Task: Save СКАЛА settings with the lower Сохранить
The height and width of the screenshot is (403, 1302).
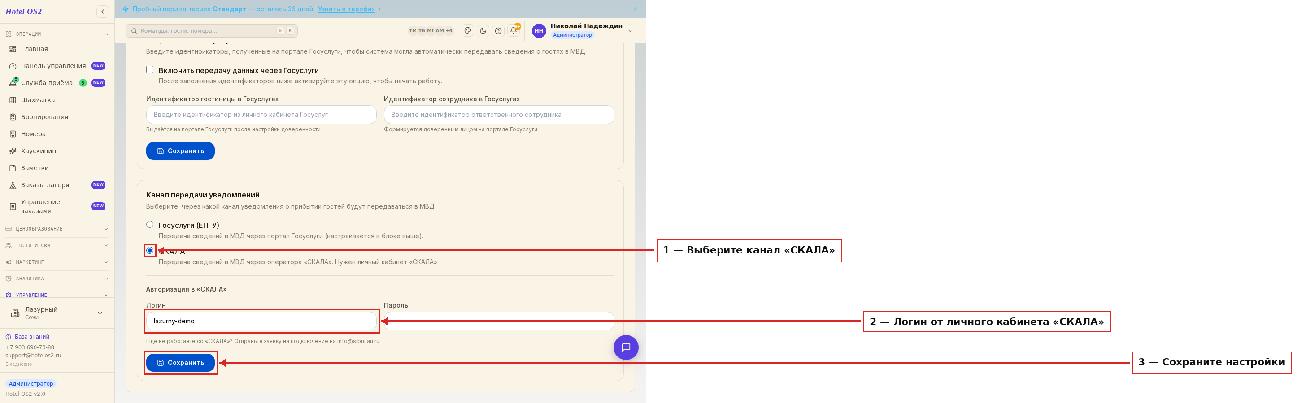Action: [x=180, y=363]
